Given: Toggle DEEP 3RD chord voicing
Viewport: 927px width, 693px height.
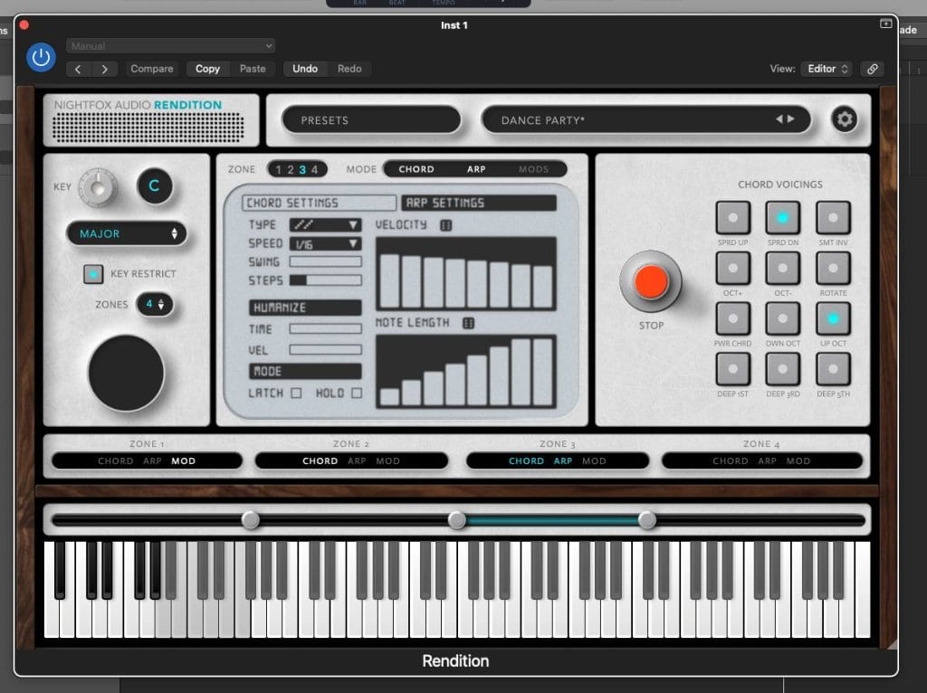Looking at the screenshot, I should point(783,368).
